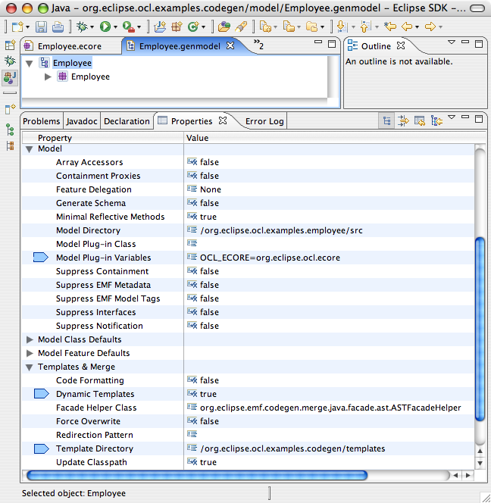This screenshot has width=491, height=503.
Task: Click the New Java Class icon
Action: (x=193, y=27)
